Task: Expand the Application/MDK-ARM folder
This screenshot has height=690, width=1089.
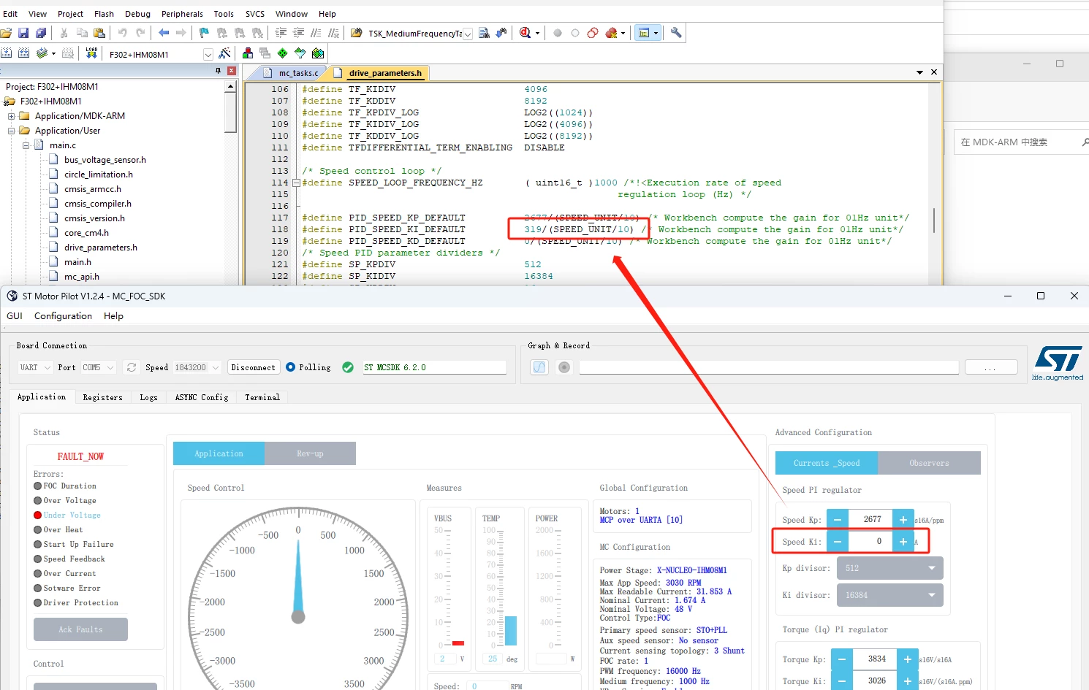Action: (12, 116)
